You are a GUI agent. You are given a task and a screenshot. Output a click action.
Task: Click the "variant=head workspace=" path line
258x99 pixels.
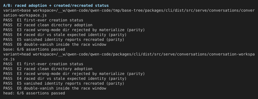click(x=129, y=54)
